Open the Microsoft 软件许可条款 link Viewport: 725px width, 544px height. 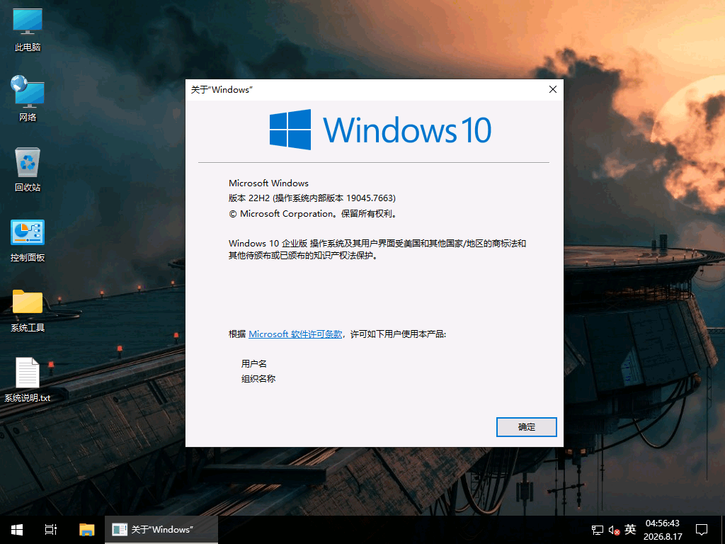click(295, 334)
